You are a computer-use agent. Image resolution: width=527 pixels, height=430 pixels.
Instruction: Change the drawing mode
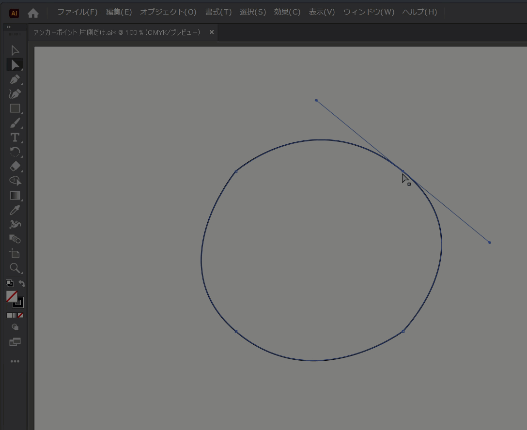pyautogui.click(x=15, y=327)
